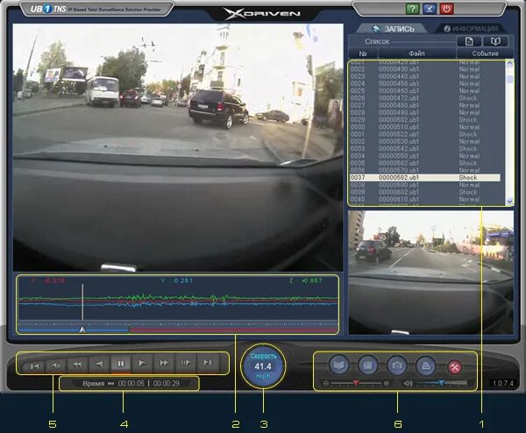Click the secondary rear camera video thumbnail
This screenshot has width=526, height=433.
431,273
